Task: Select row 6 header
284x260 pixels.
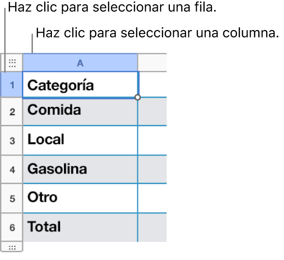Action: click(x=12, y=227)
